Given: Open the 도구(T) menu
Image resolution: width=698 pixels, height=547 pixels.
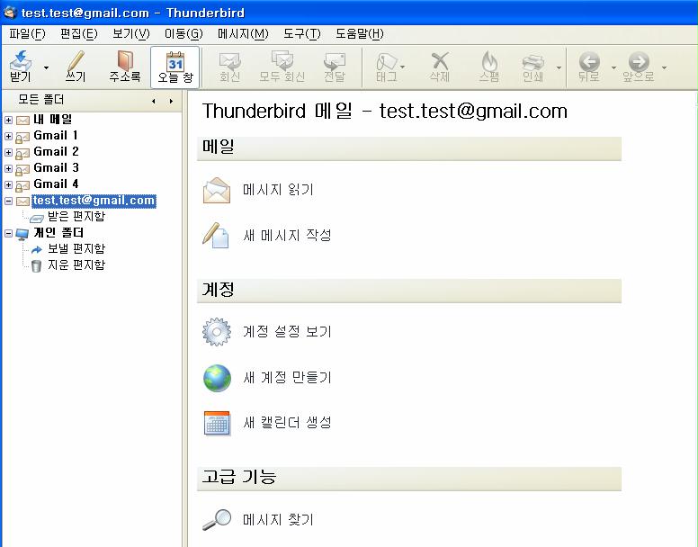Looking at the screenshot, I should click(302, 34).
